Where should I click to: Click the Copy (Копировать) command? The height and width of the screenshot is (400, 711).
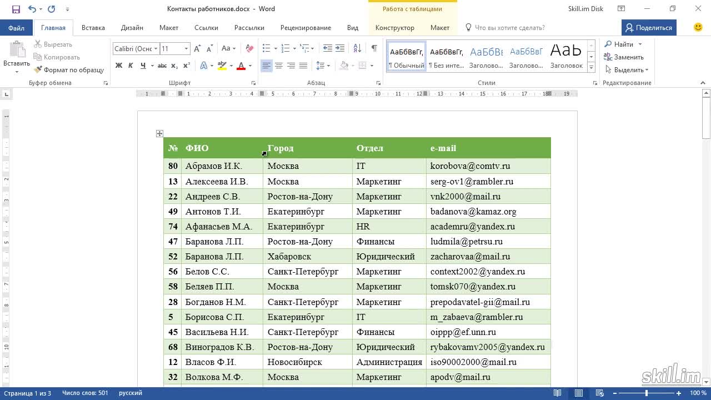click(57, 57)
